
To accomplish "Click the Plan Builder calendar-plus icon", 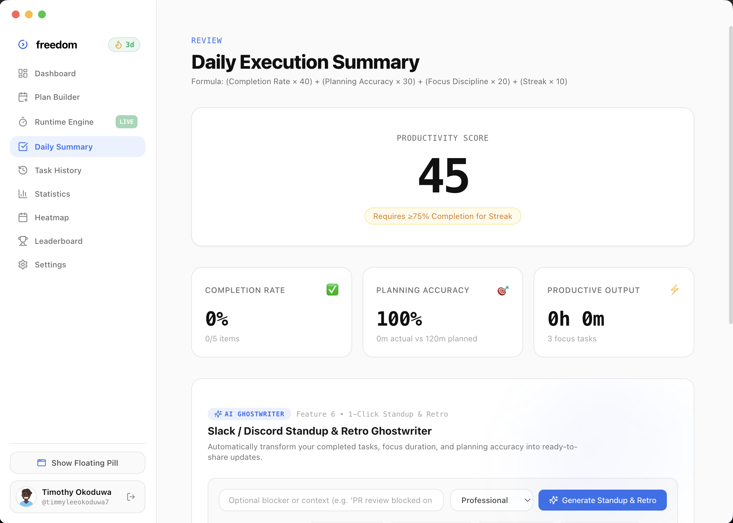I will tap(23, 97).
